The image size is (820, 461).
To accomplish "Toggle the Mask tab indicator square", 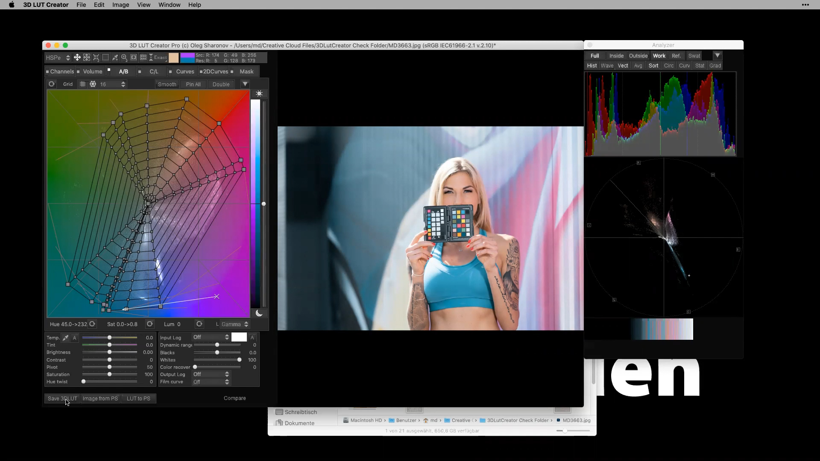I will point(232,72).
